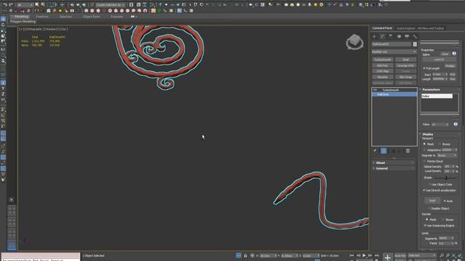This screenshot has width=465, height=261.
Task: Switch to the Scene Explorer tab beside Command Panel
Action: 420,28
